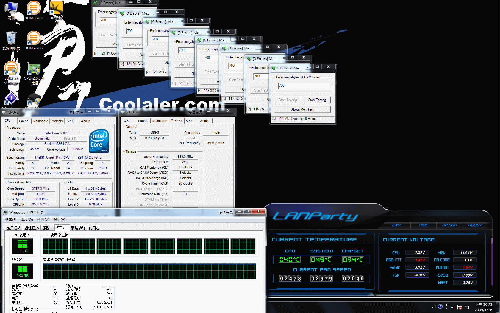Click the Intel Core i7 logo in CPU-Z
500x313 pixels.
pyautogui.click(x=99, y=141)
